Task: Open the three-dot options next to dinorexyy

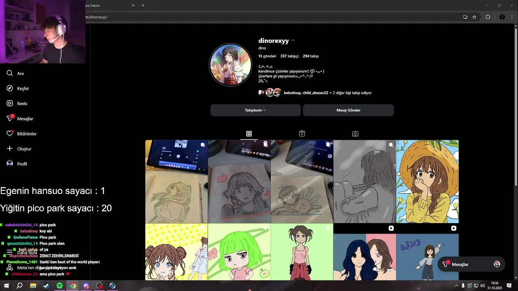Action: pos(293,40)
